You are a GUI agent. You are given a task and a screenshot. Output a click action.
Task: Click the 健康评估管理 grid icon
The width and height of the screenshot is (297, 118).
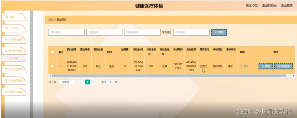point(6,92)
